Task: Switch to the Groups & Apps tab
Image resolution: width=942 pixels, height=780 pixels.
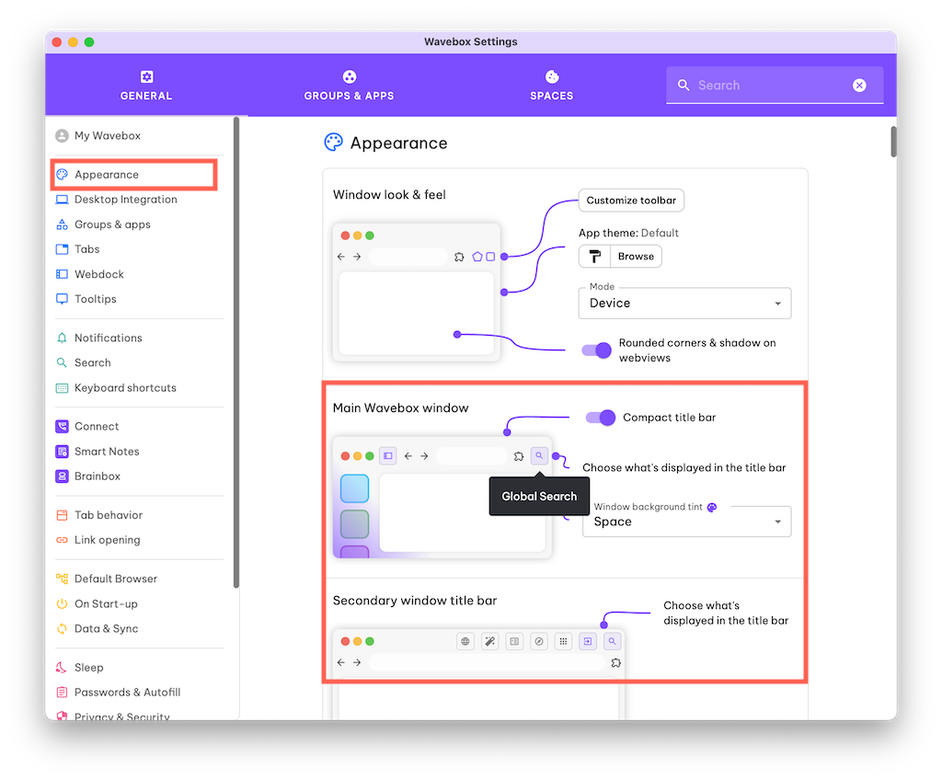Action: pyautogui.click(x=349, y=86)
